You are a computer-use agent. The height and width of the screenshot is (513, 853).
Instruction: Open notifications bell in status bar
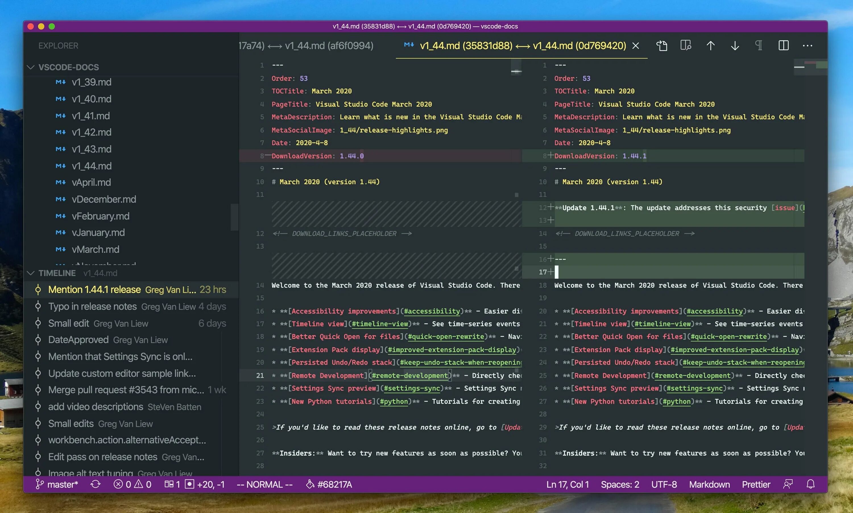(x=810, y=484)
